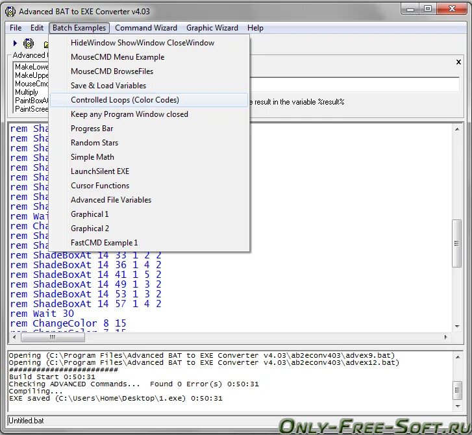Image resolution: width=472 pixels, height=435 pixels.
Task: Click Untitled.bat in the status bar
Action: [x=26, y=421]
